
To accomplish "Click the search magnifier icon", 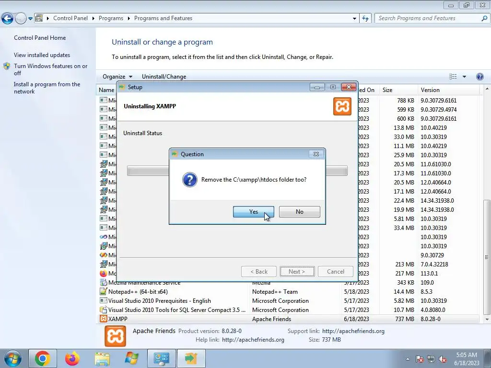I will coord(484,18).
